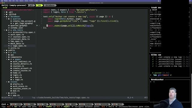Click QUIT in Zellij status bar

point(118,104)
